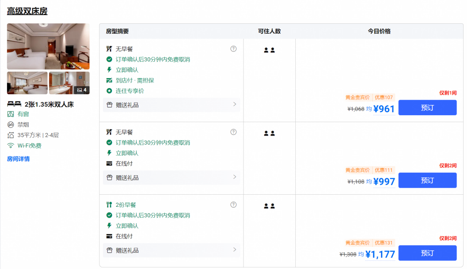Image resolution: width=467 pixels, height=269 pixels.
Task: Click the no-breakfast icon in the ¥961 offer
Action: tap(109, 49)
